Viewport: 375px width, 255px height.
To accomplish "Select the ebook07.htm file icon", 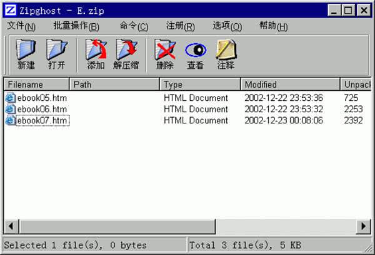I will pyautogui.click(x=10, y=120).
